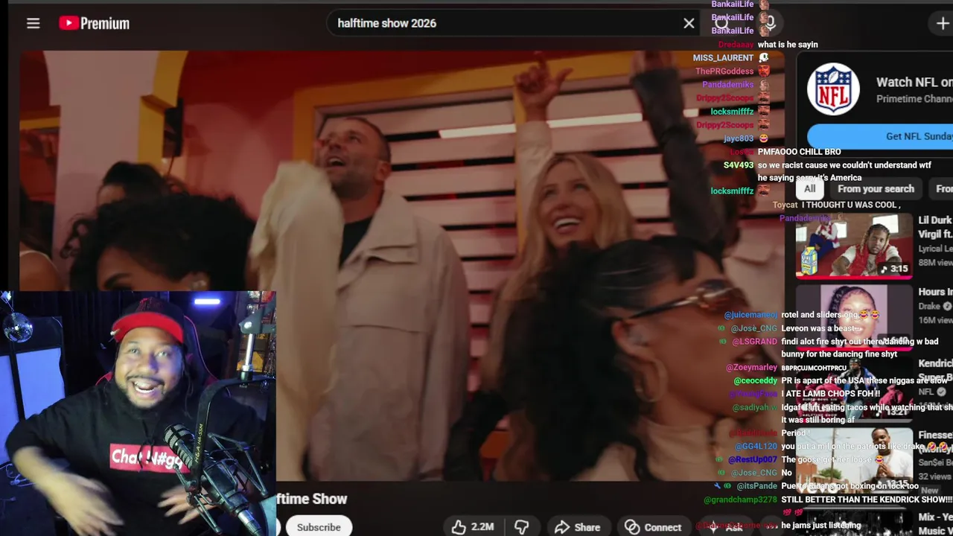
Task: Clear the search box with the X
Action: (x=689, y=23)
